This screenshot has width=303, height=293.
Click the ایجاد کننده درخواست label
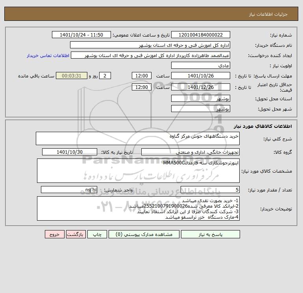coord(270,56)
